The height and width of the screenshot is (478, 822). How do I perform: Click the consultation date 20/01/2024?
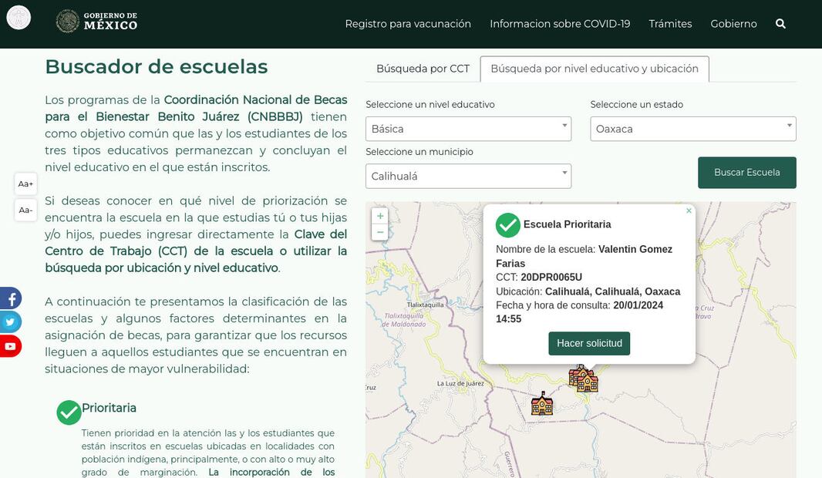click(x=638, y=305)
